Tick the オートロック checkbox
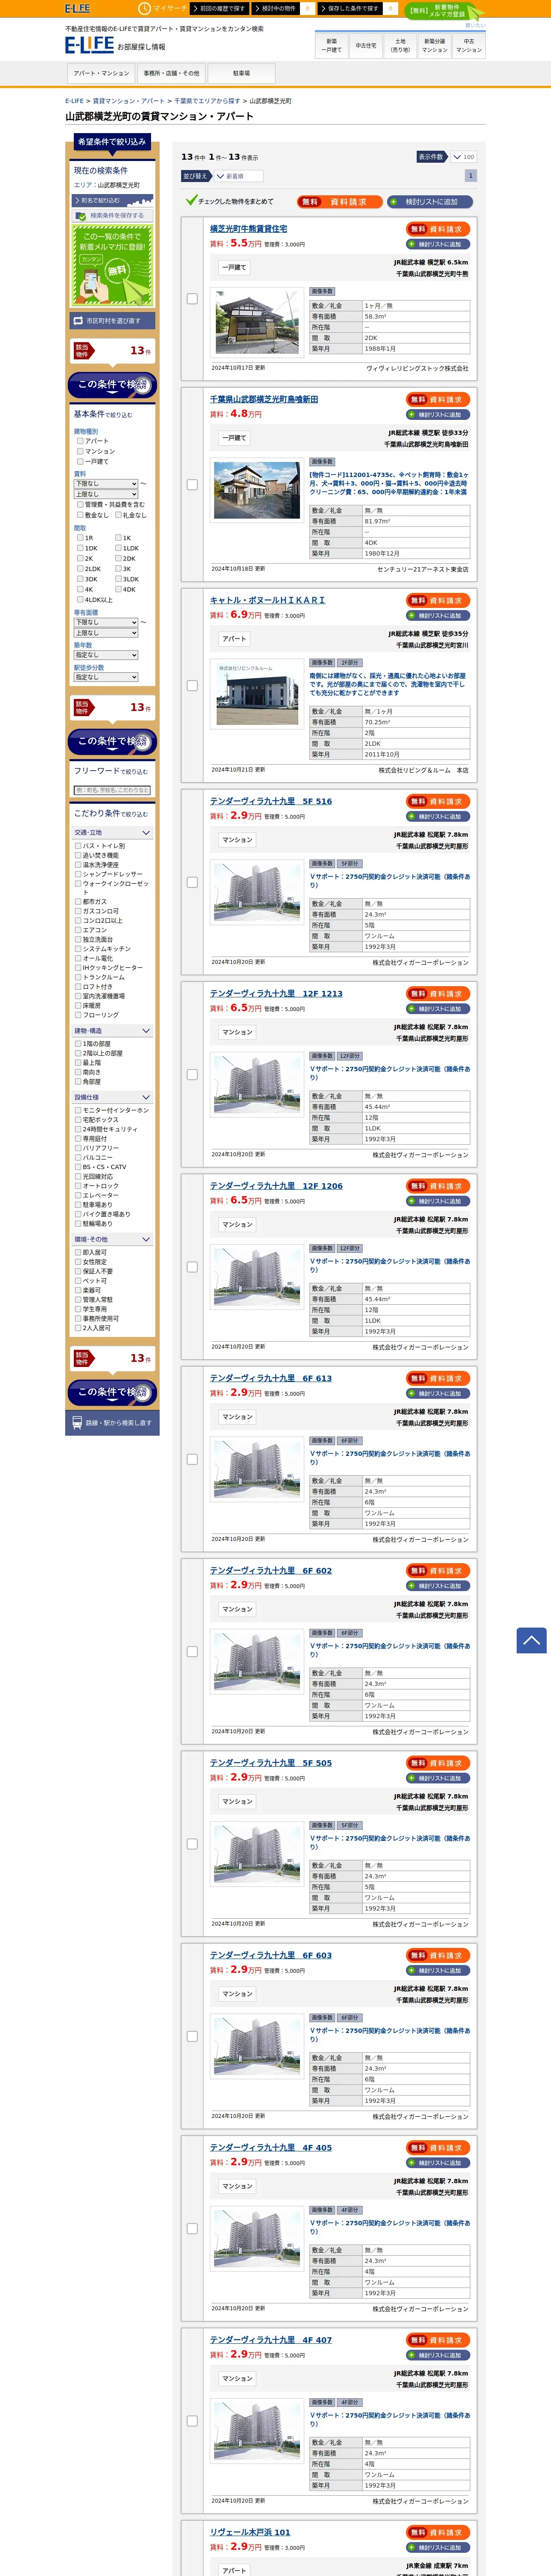The width and height of the screenshot is (551, 2576). coord(78,1186)
